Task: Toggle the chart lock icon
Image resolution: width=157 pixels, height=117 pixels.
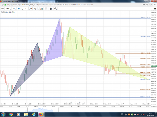Action: pos(51,9)
